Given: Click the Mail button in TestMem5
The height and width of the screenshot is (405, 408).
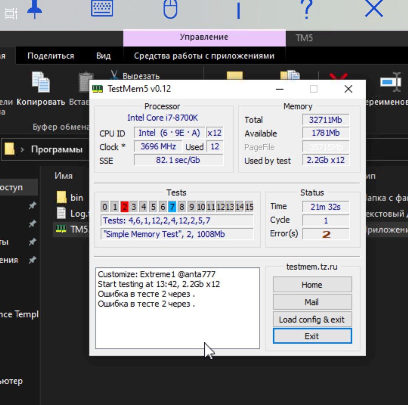Looking at the screenshot, I should 312,302.
